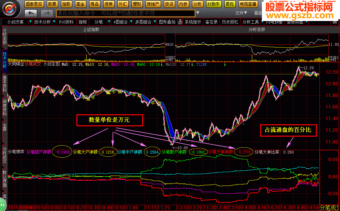Click the 11:25 time axis label
Viewport: 340px width, 211px height.
164,208
